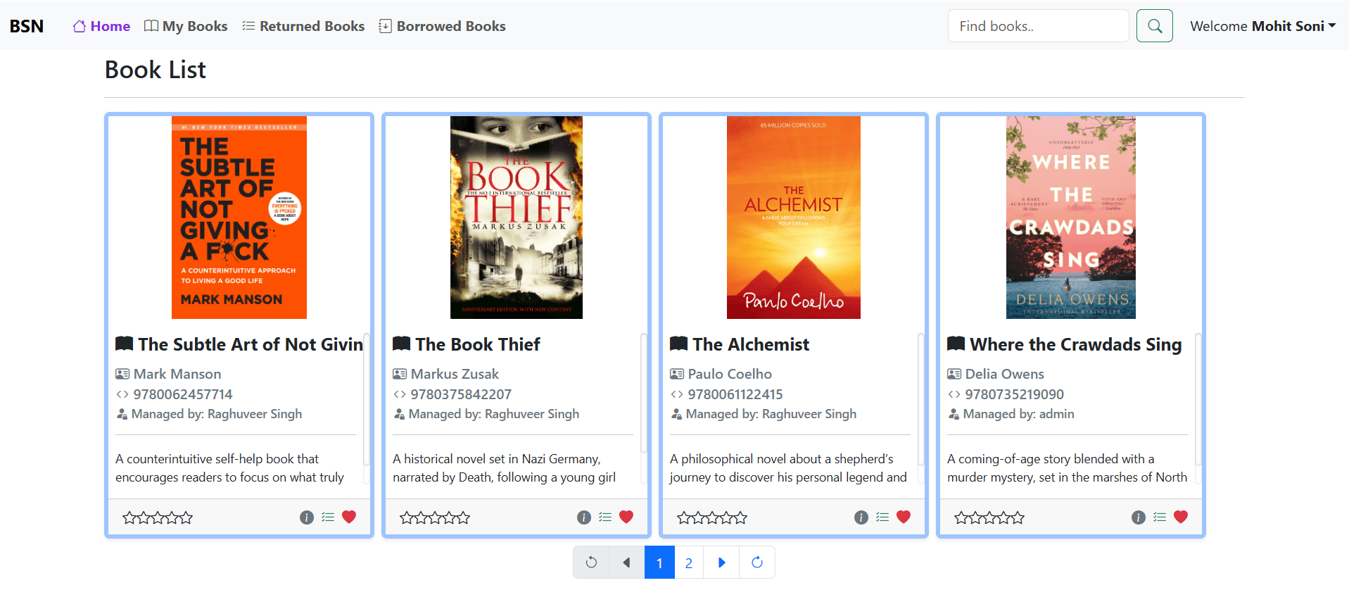
Task: Add The Book Thief to favorites with heart icon
Action: click(x=626, y=517)
